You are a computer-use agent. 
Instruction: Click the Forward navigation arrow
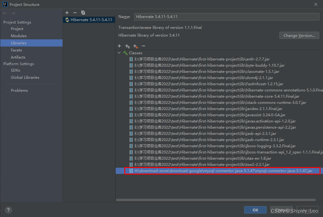[13, 13]
